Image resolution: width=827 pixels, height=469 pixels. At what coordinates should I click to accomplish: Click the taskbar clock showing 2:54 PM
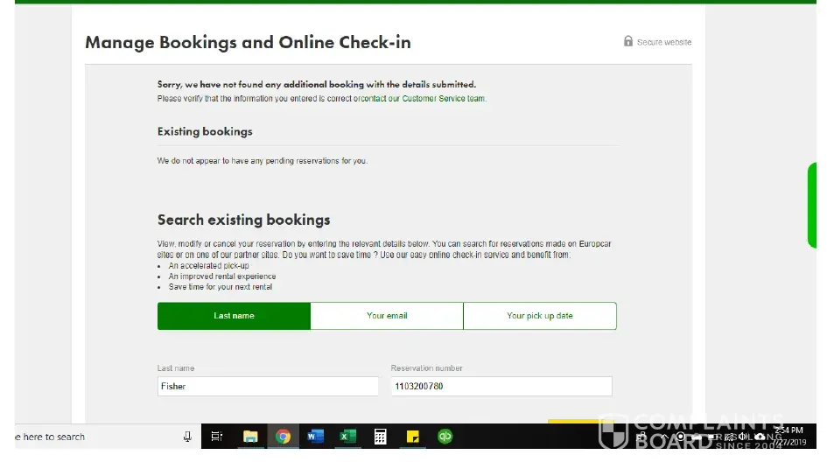(x=790, y=436)
